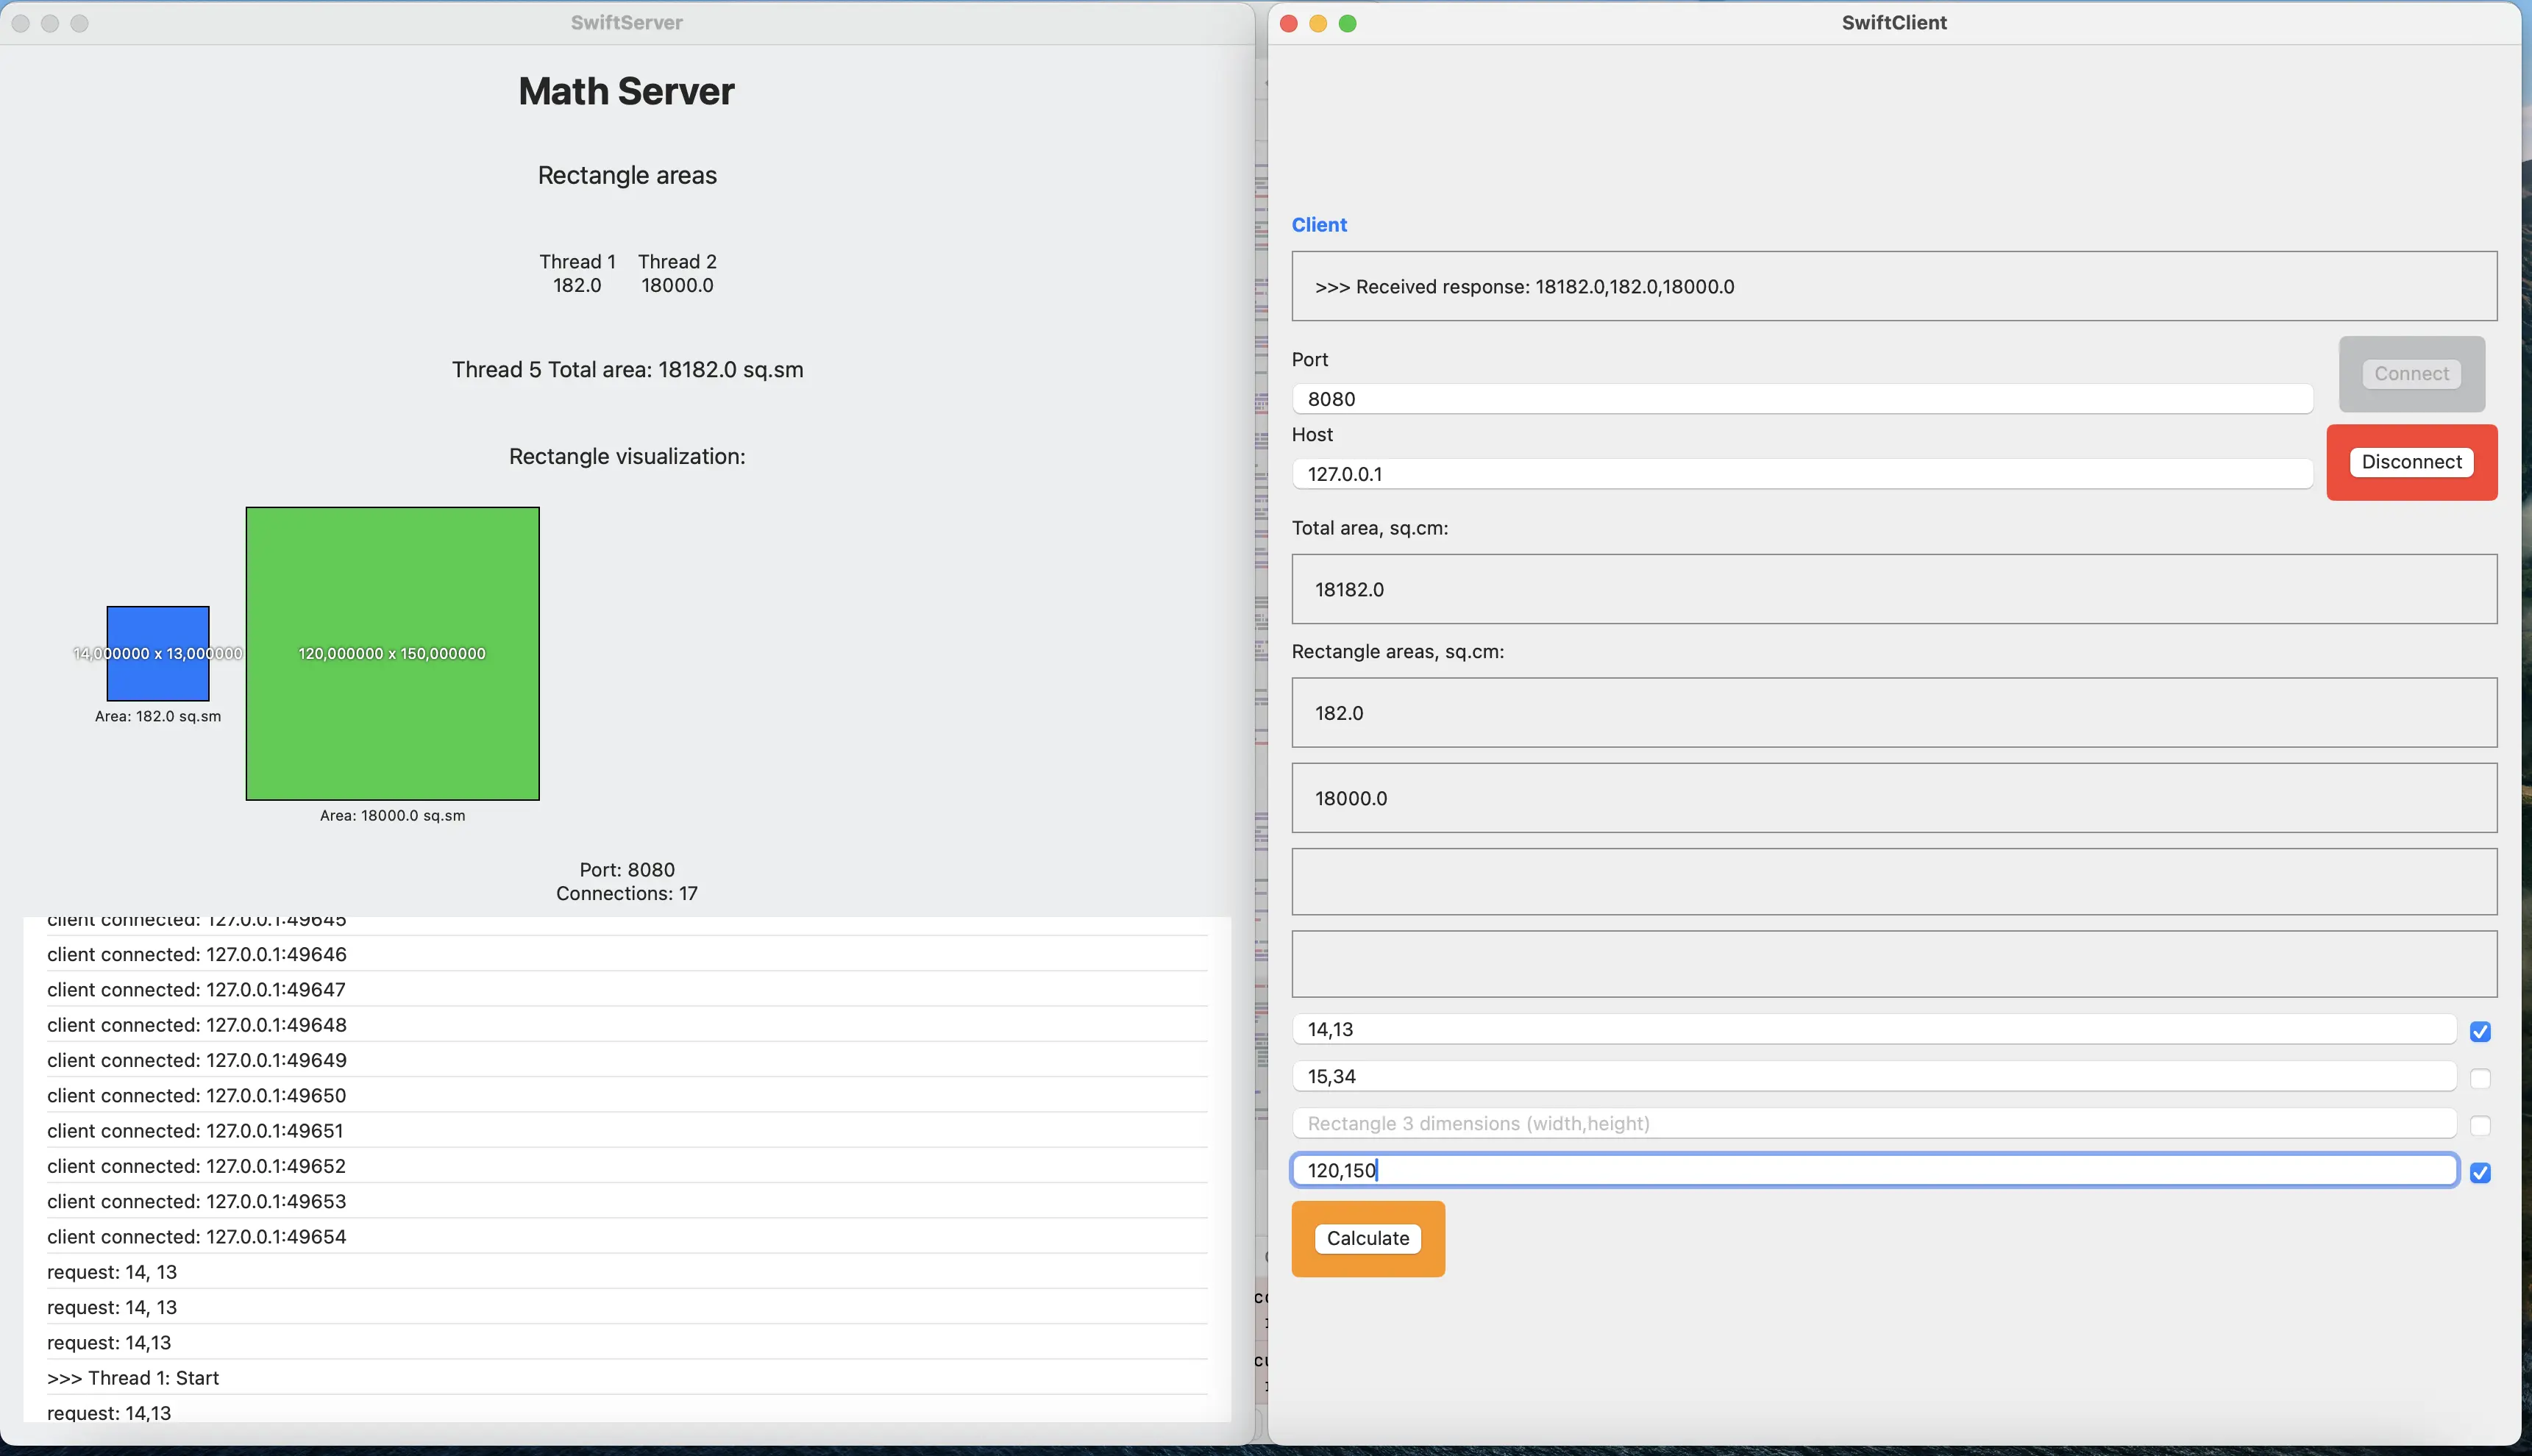Maximize SwiftClient with the green button
The width and height of the screenshot is (2532, 1456).
pos(1348,23)
